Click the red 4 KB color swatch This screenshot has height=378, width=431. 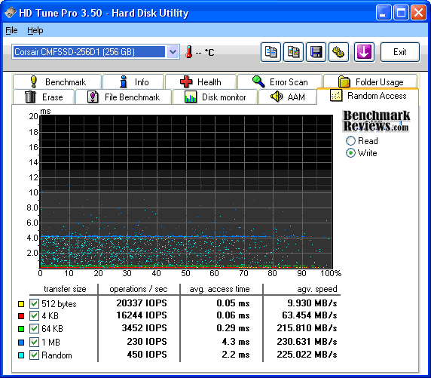tap(21, 316)
